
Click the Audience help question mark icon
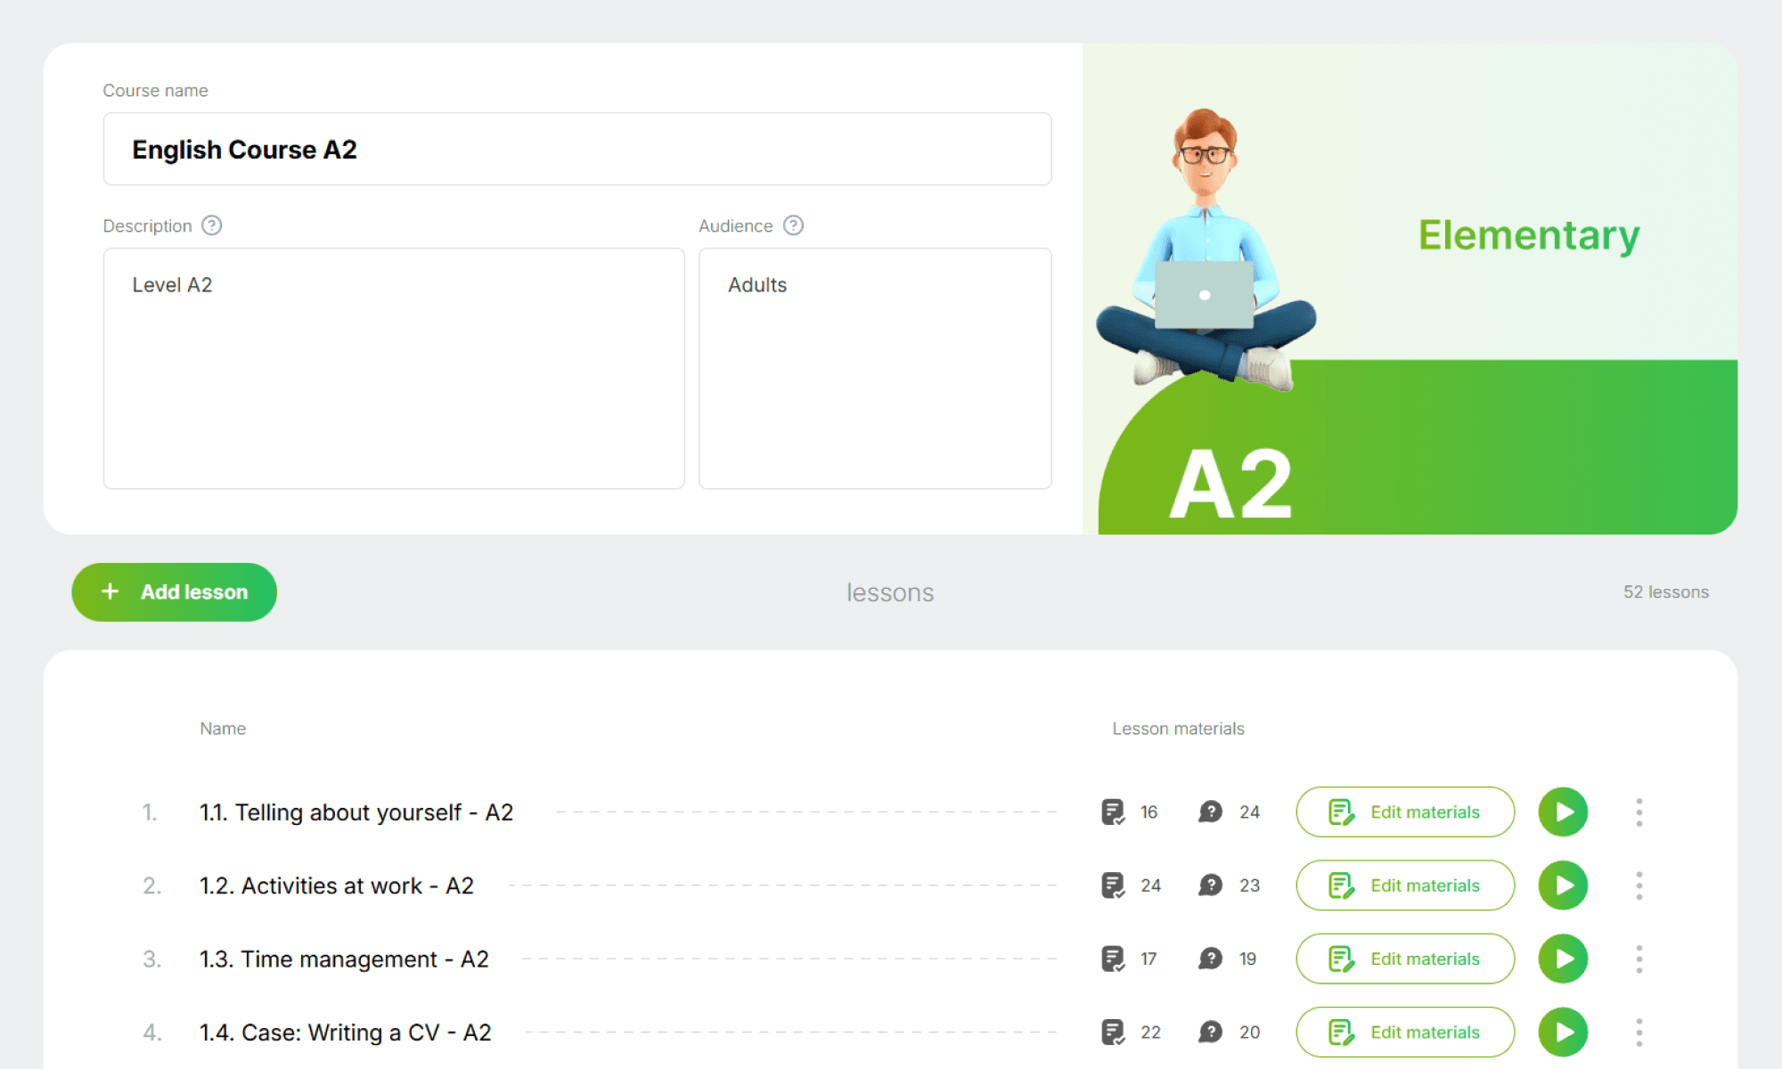click(793, 225)
